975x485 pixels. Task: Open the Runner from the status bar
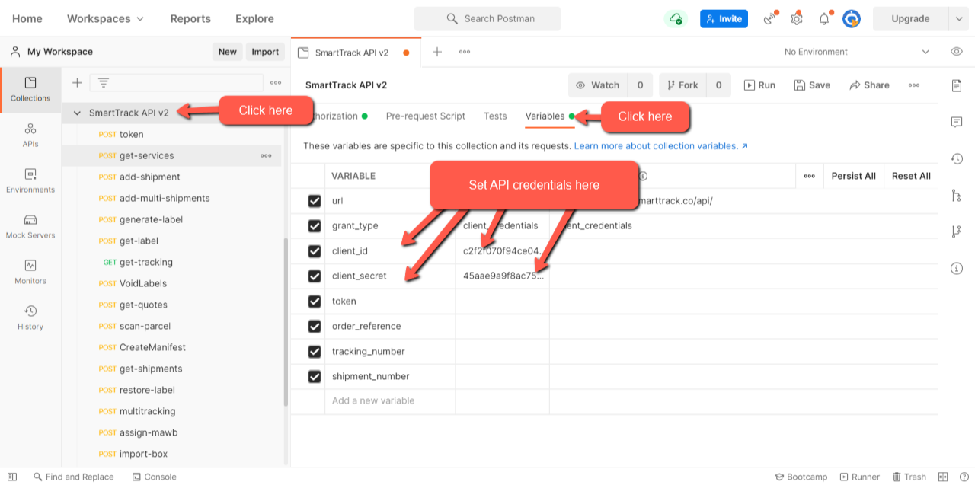click(858, 477)
